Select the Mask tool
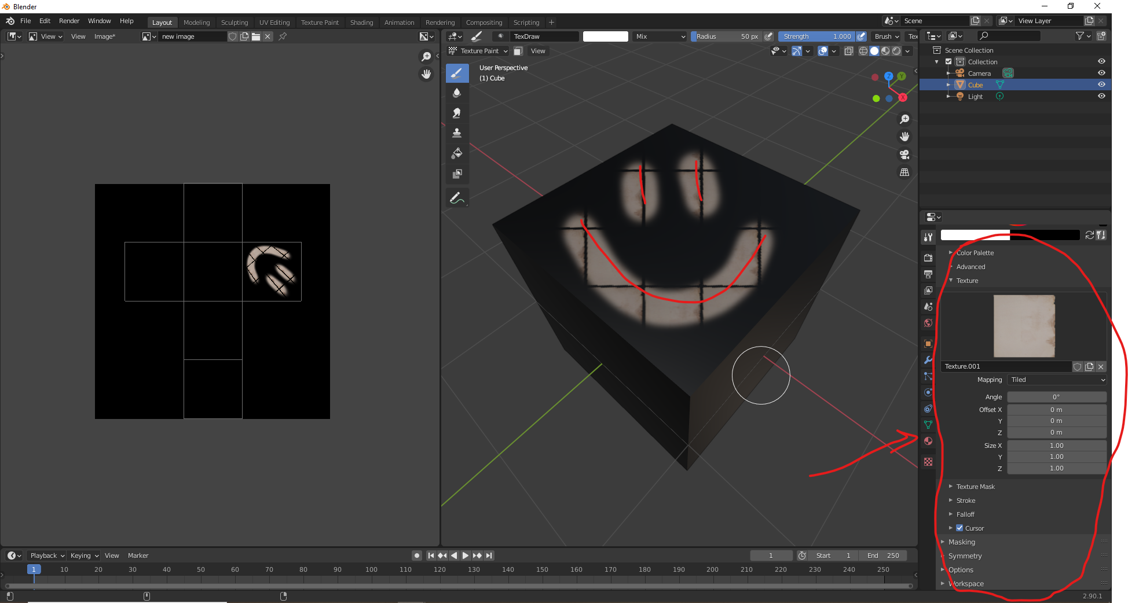 tap(457, 174)
